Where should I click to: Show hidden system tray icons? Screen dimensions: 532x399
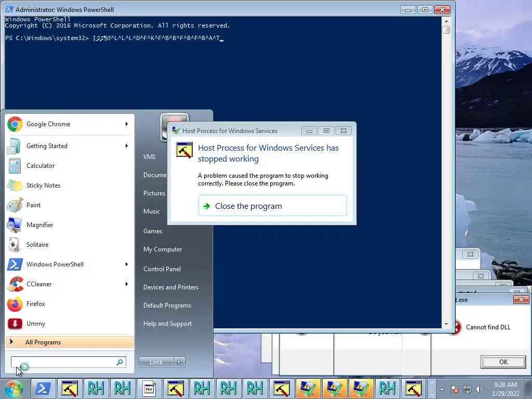point(442,389)
